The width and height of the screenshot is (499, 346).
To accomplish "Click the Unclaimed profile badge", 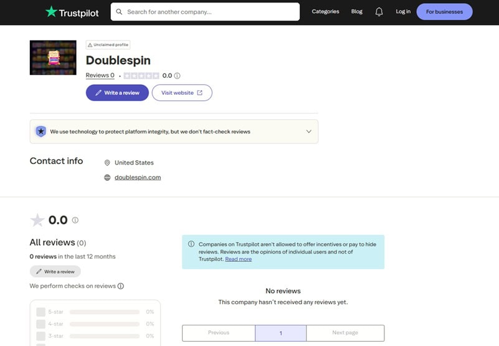I will click(x=108, y=45).
